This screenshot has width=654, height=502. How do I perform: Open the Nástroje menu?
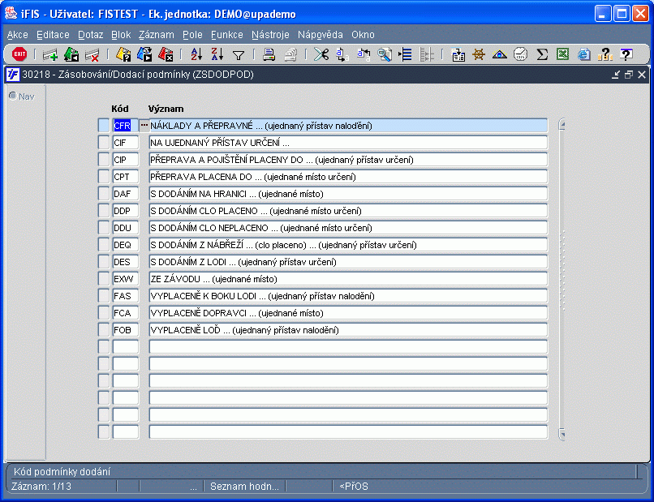270,35
